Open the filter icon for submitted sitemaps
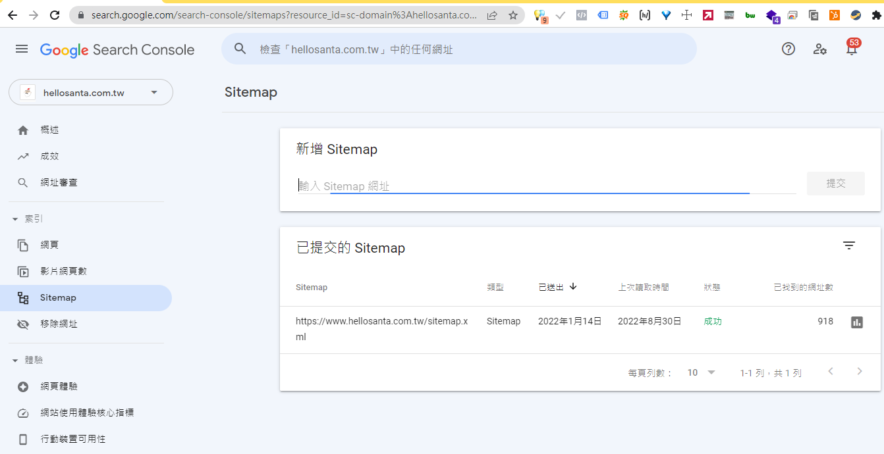This screenshot has width=884, height=454. tap(849, 245)
